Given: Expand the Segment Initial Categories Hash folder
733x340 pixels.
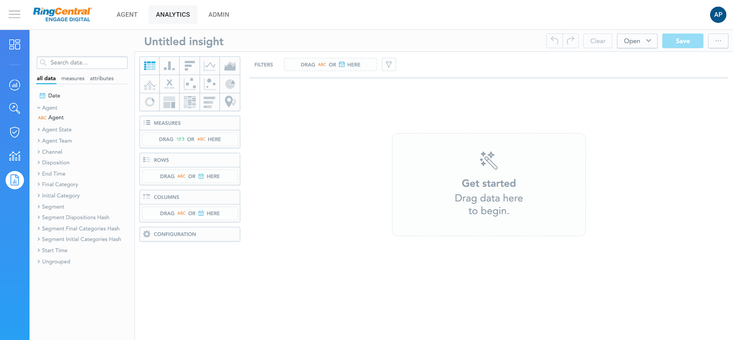Looking at the screenshot, I should 79,239.
